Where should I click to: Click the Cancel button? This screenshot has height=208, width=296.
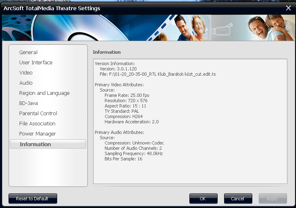pos(238,199)
